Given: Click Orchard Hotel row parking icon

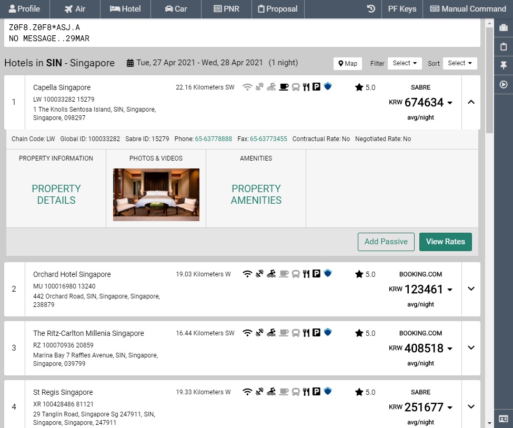Looking at the screenshot, I should 316,273.
